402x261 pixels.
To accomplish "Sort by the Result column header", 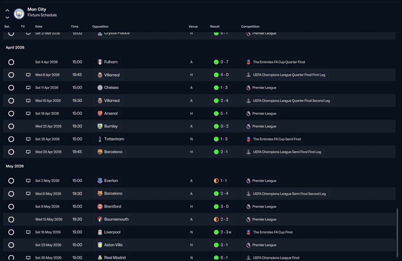I will click(x=215, y=27).
